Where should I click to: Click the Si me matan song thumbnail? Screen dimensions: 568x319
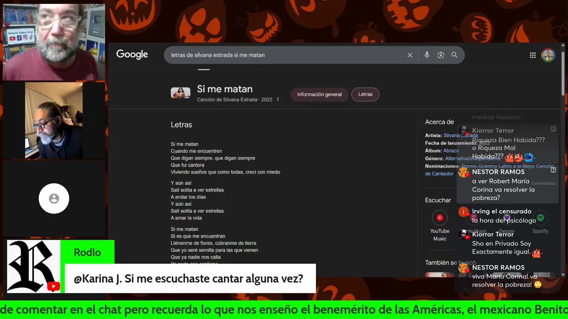(181, 93)
